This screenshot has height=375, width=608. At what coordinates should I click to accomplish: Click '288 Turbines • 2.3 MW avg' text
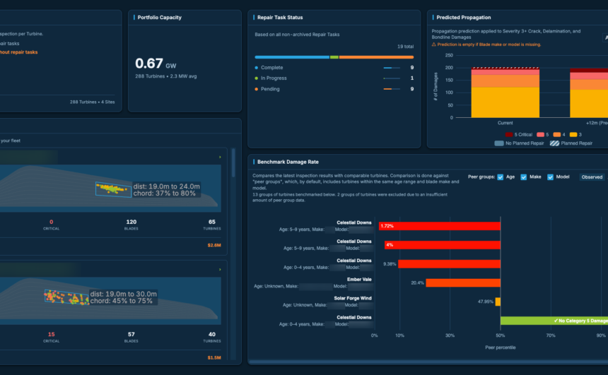166,76
